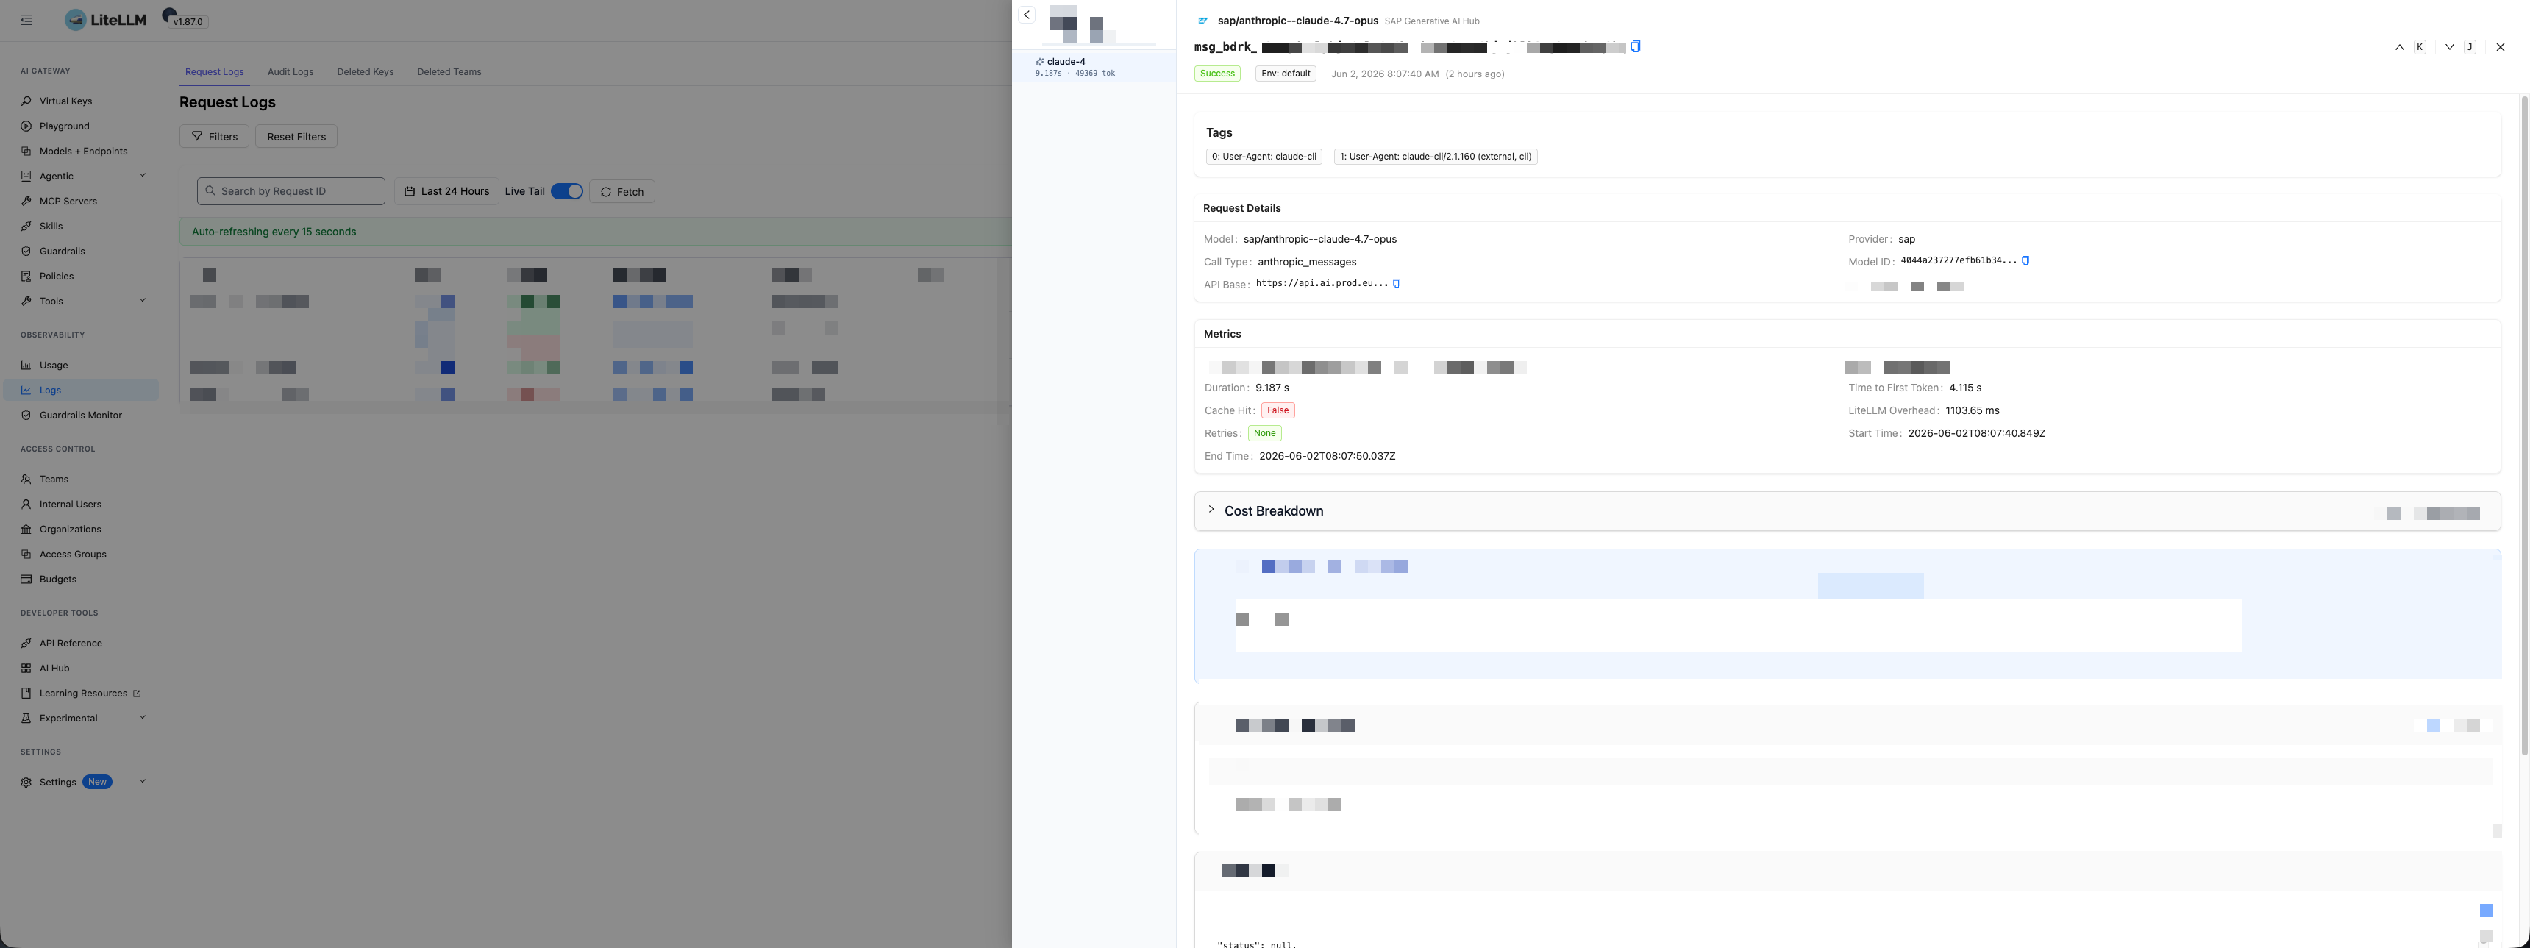Click the End Time timestamp value
Screen dimensions: 2530x948
[1328, 456]
